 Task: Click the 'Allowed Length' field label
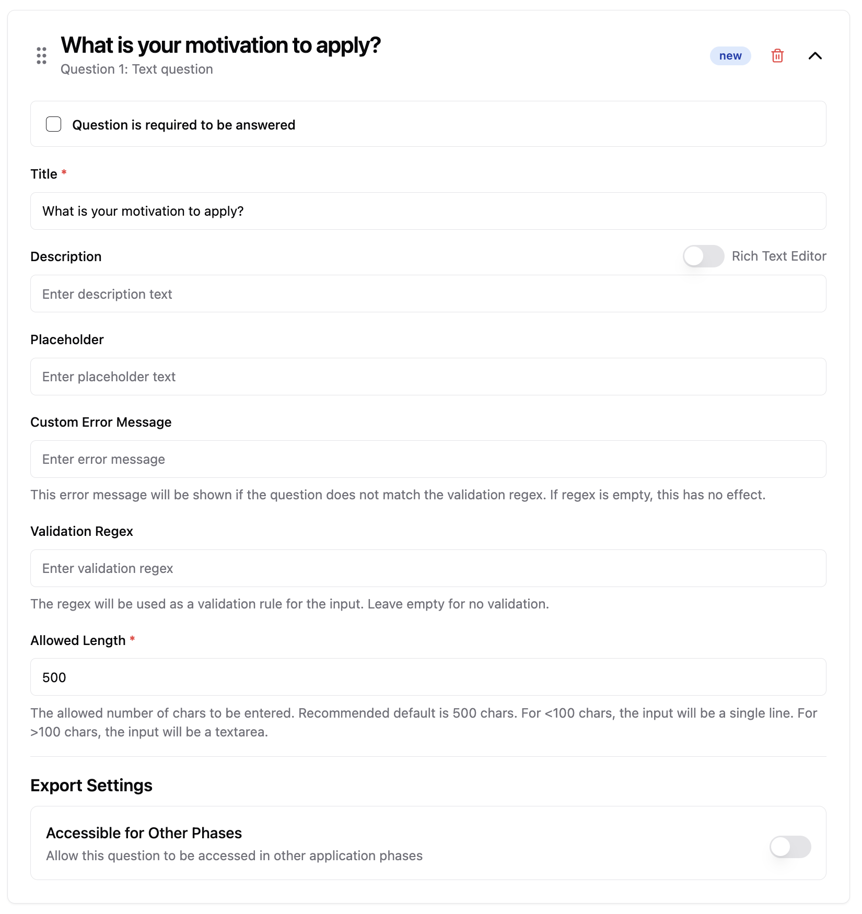click(78, 640)
